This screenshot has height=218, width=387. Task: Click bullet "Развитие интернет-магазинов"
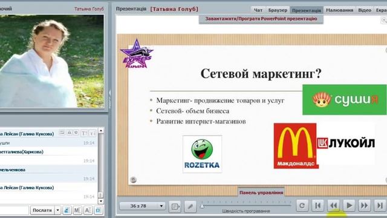(x=201, y=122)
